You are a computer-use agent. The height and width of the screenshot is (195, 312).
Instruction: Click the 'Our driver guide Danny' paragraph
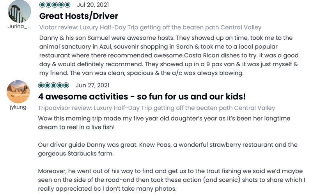168,149
